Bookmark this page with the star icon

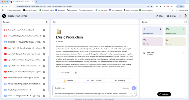[151, 6]
